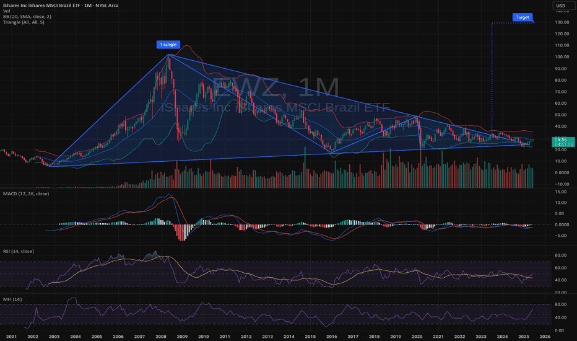This screenshot has height=341, width=577.
Task: Click 120.00 on the price scale
Action: tap(562, 34)
